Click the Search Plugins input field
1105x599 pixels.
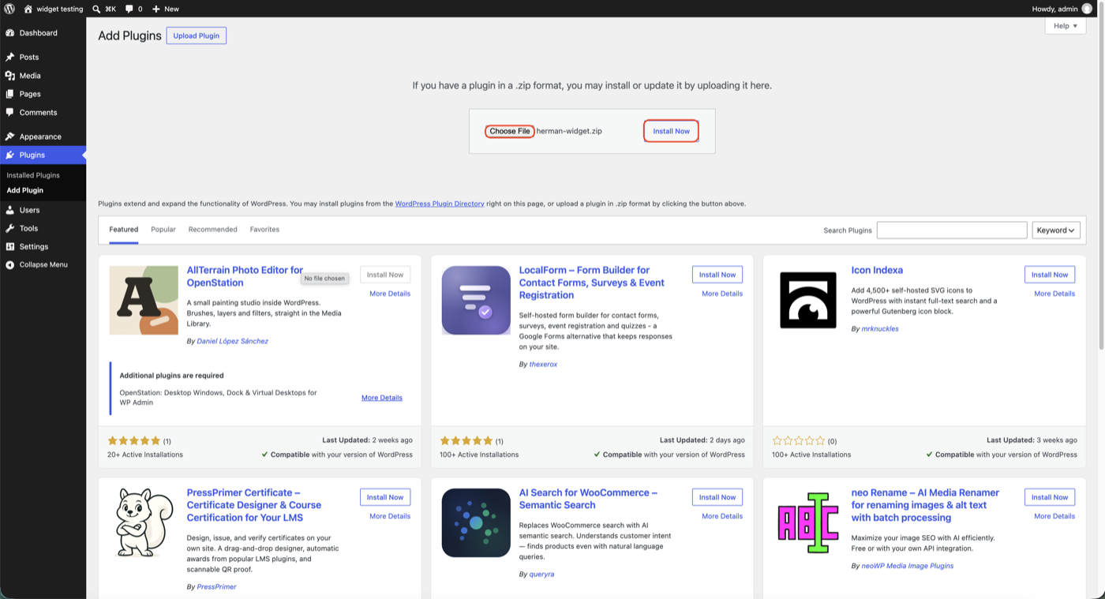click(x=952, y=230)
